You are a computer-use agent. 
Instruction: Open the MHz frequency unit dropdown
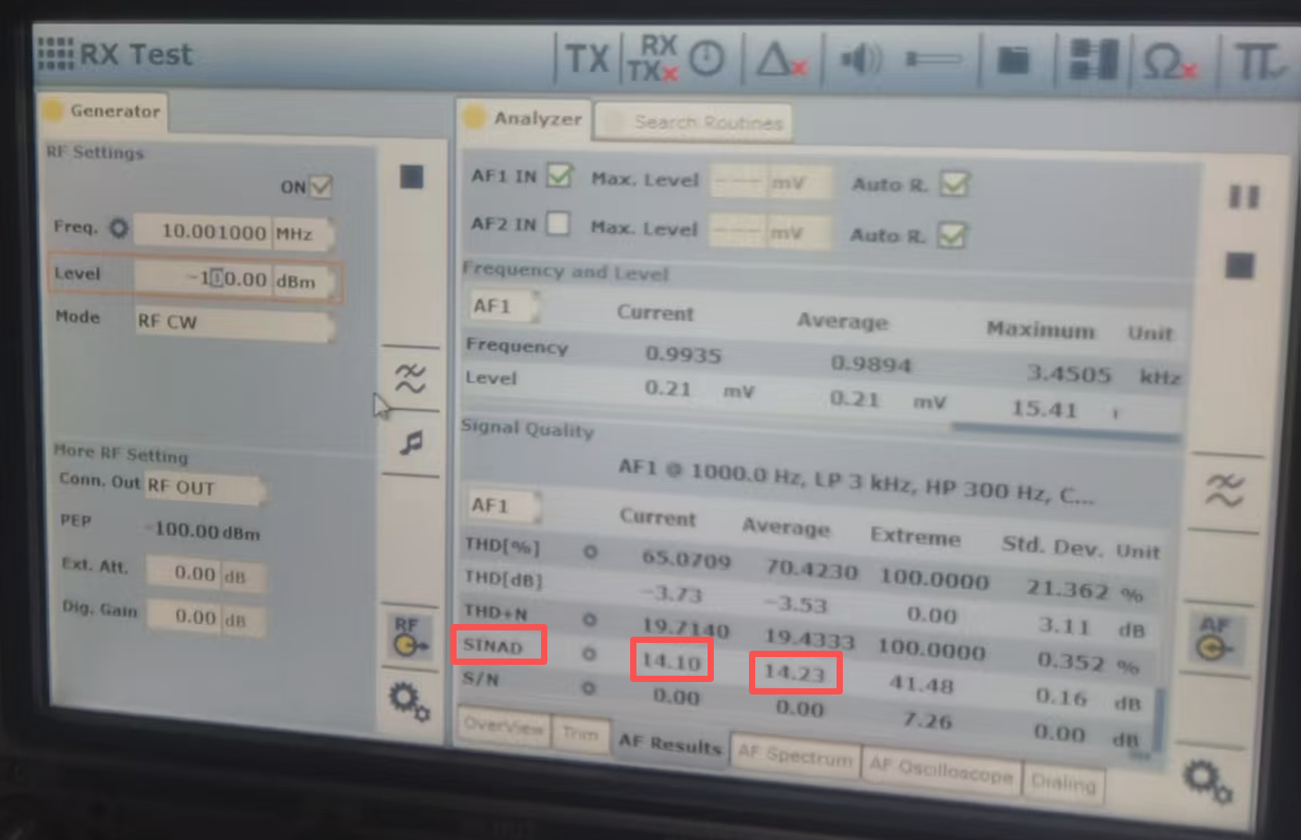(303, 233)
